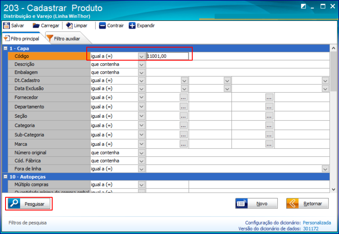Click the diagonal half-square title bar icon

point(303,6)
